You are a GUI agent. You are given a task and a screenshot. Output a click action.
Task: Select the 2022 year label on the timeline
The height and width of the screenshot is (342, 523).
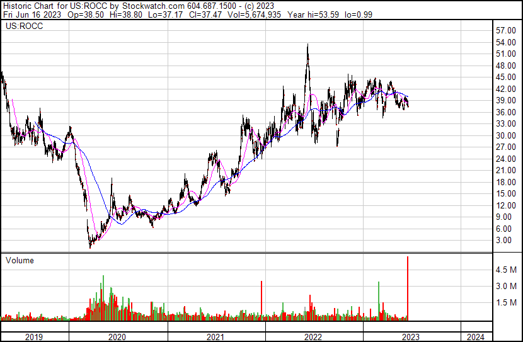pyautogui.click(x=313, y=336)
